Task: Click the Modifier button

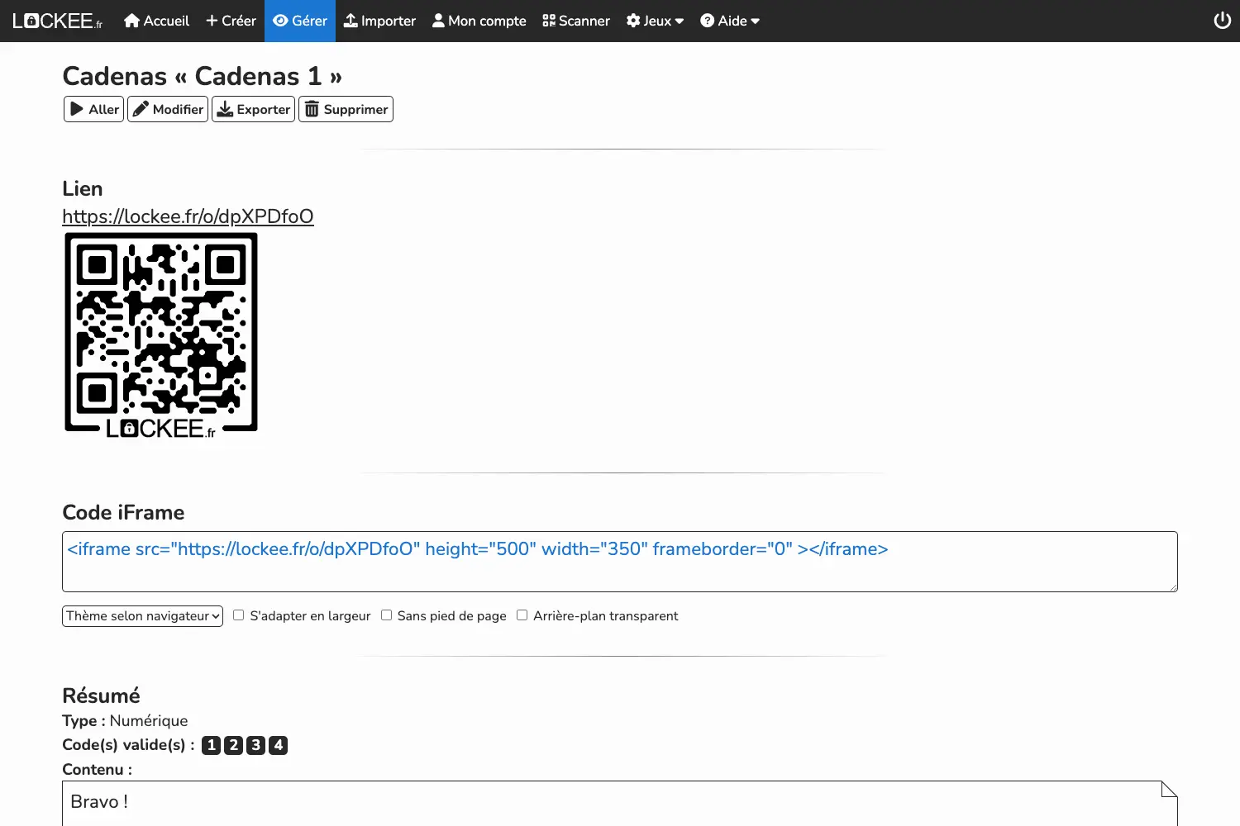Action: pos(168,109)
